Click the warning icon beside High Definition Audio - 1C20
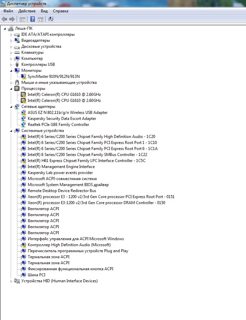The height and width of the screenshot is (320, 246). tap(23, 137)
